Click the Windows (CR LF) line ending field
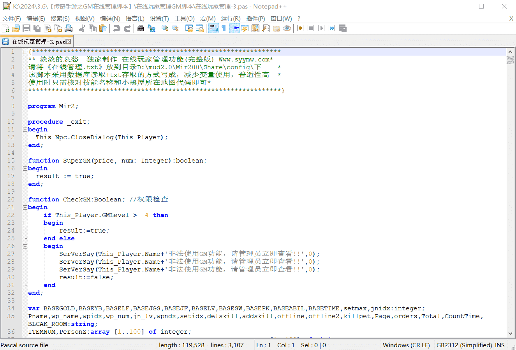Viewport: 516px width, 350px height. pos(406,345)
